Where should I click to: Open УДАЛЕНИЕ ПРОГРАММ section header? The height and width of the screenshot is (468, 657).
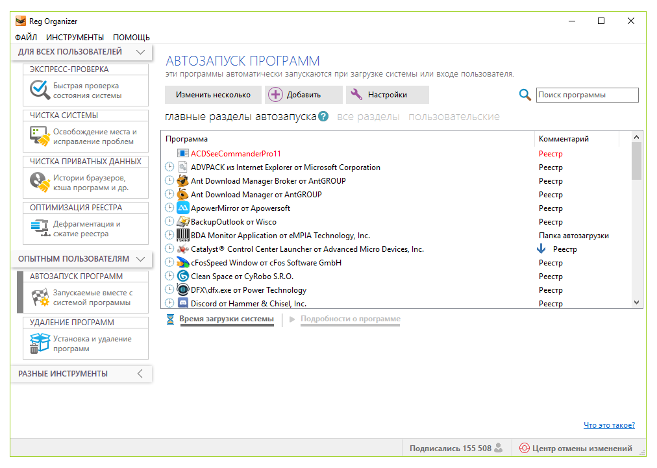pos(86,322)
